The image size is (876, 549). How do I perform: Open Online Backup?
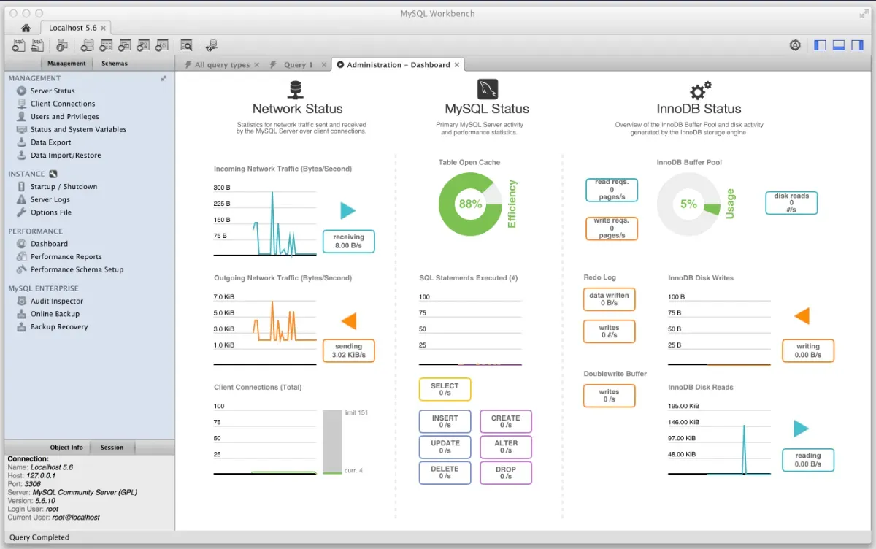click(x=55, y=314)
